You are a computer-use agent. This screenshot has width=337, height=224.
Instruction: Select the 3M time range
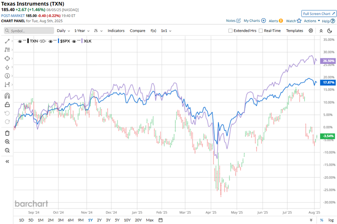click(61, 220)
